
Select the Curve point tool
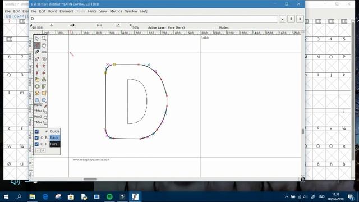coord(37,66)
